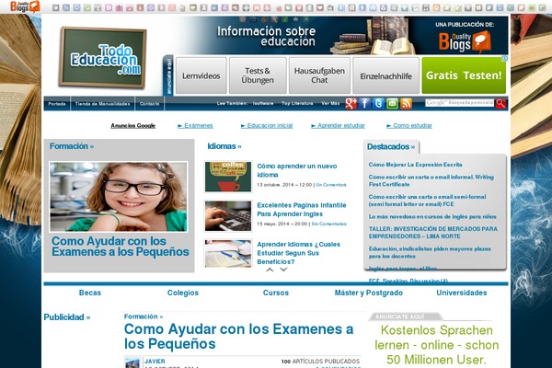The height and width of the screenshot is (368, 552).
Task: Open the Exámenes ad link
Action: [195, 126]
